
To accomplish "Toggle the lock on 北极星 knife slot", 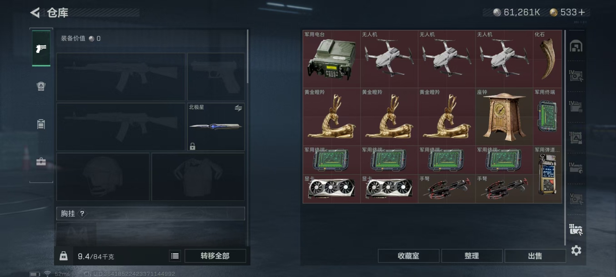I will (x=192, y=146).
